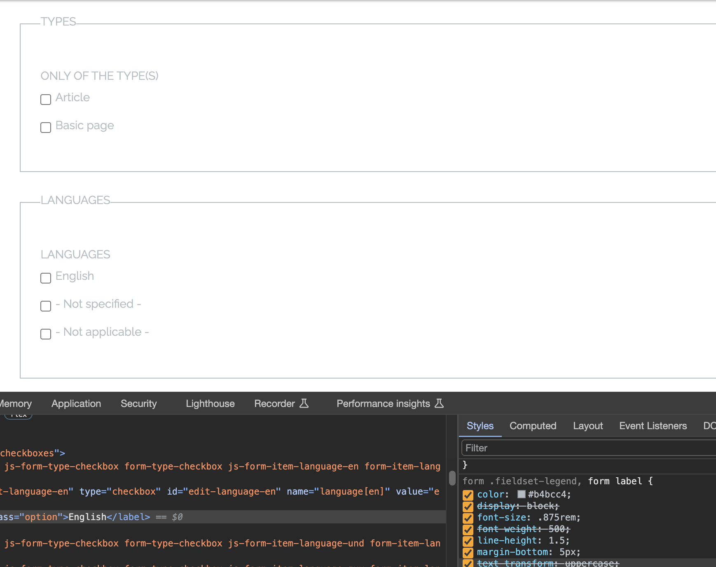Click the styles Filter input field
The image size is (716, 567).
[577, 448]
